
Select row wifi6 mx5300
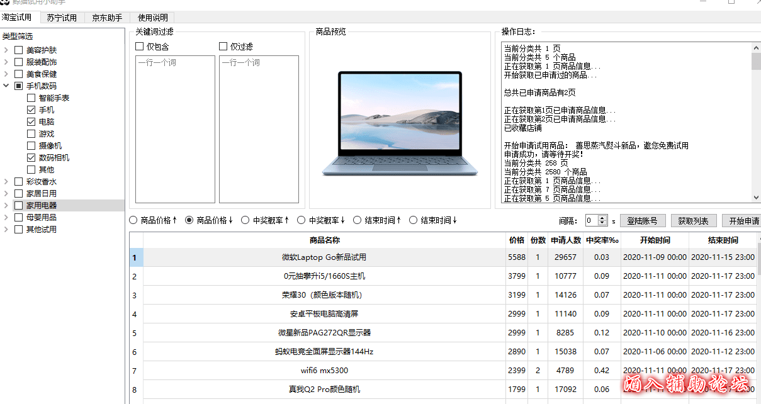pyautogui.click(x=443, y=371)
